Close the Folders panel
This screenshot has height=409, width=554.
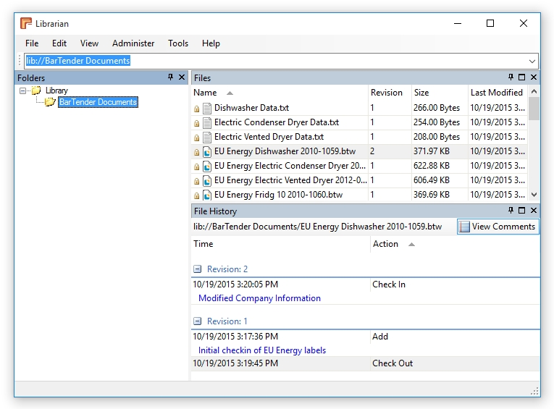coord(182,77)
